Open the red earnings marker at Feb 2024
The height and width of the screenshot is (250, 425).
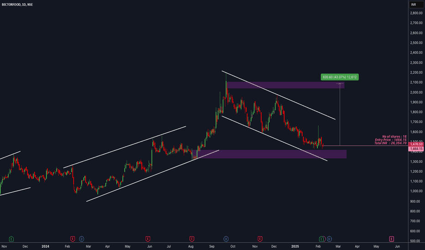point(73,239)
